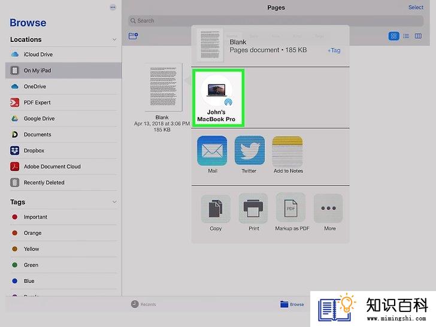Open the Blank document thumbnail in file grid
The height and width of the screenshot is (327, 436).
coord(163,87)
